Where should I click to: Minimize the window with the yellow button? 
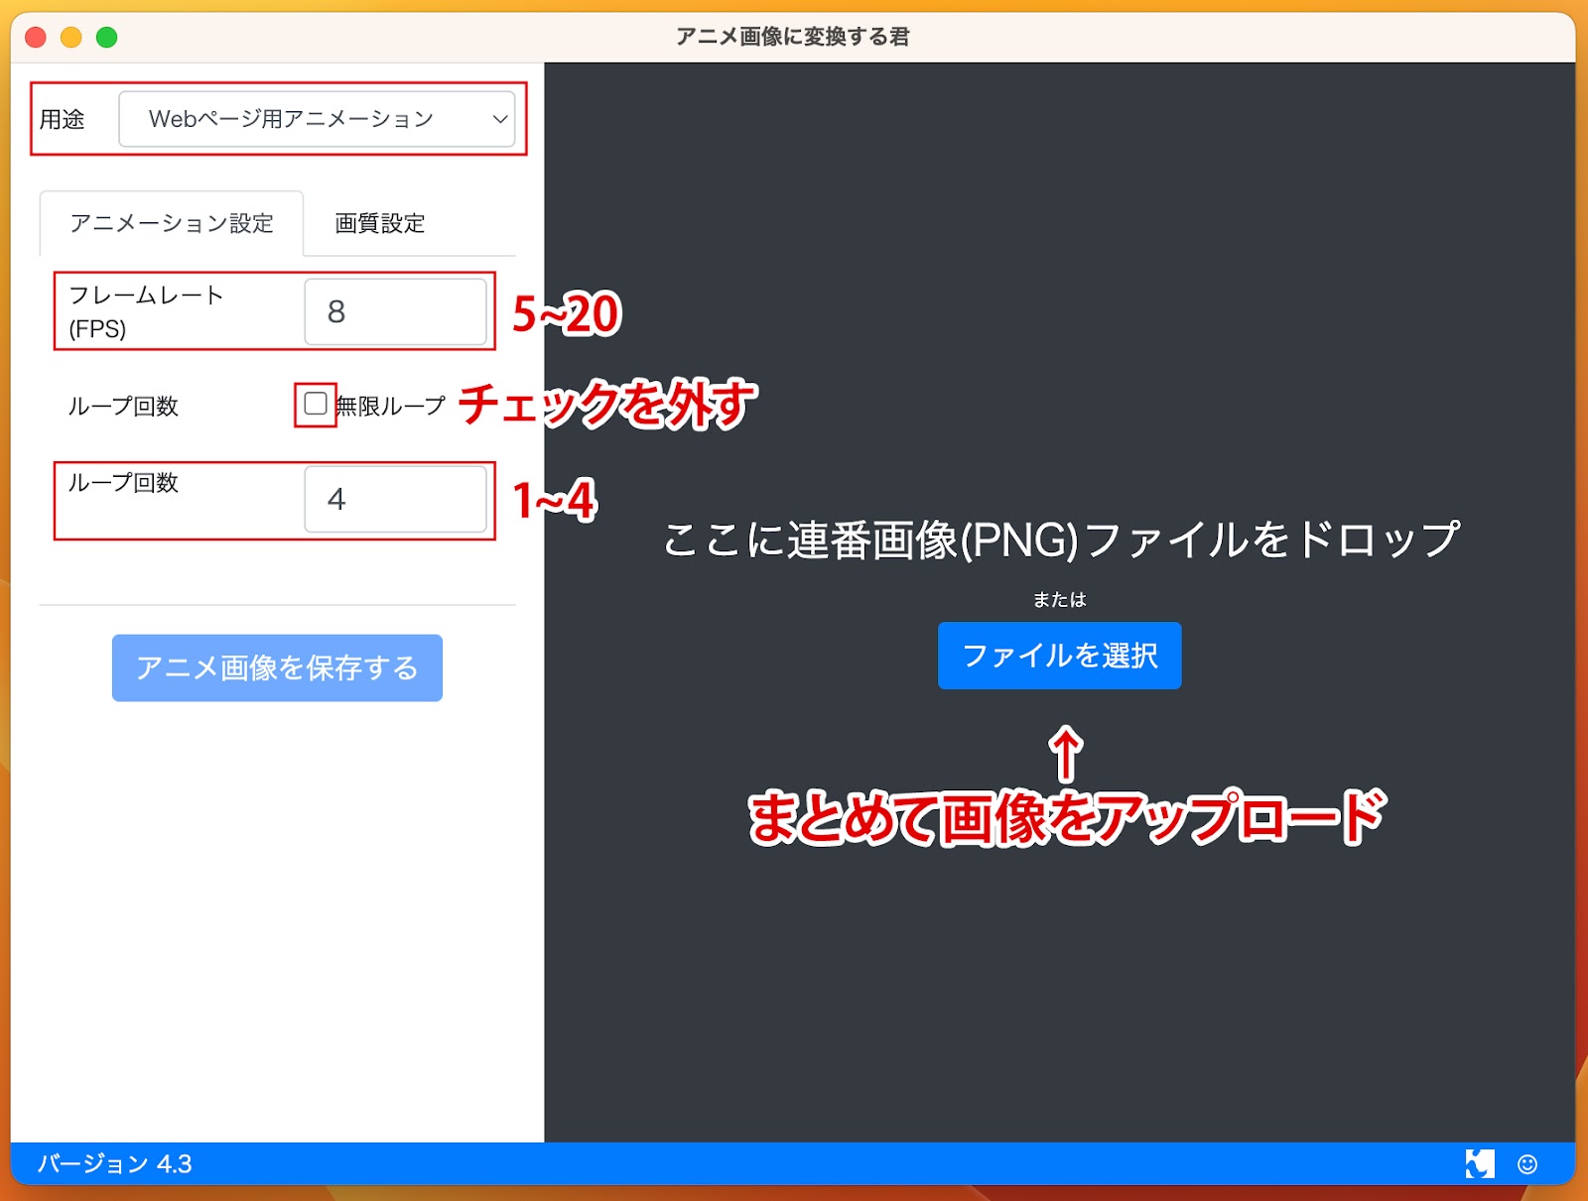[x=71, y=38]
